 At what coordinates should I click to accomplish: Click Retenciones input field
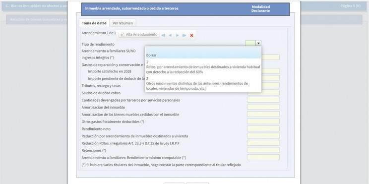[263, 150]
